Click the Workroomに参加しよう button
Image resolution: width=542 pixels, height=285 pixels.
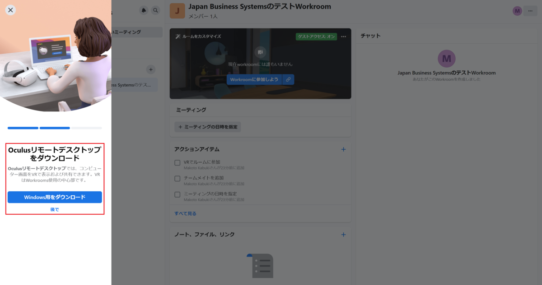pos(253,79)
